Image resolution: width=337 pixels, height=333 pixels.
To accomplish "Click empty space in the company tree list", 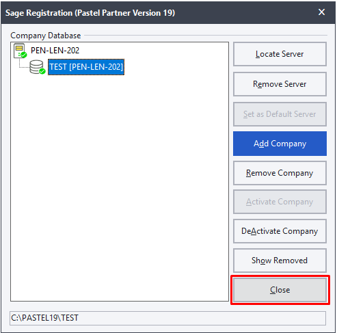I will coord(120,187).
